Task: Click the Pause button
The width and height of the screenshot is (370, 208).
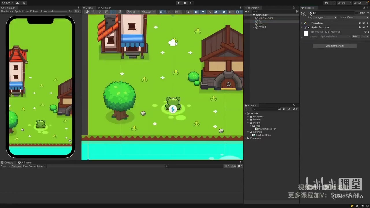Action: [185, 3]
